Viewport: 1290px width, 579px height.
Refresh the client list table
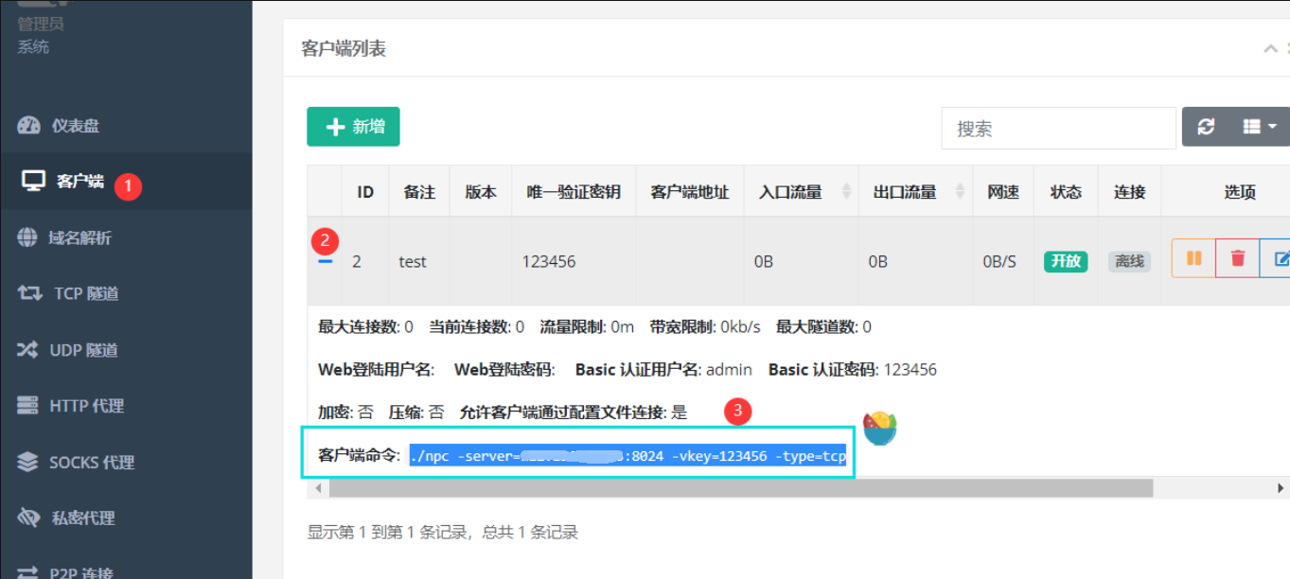[x=1206, y=127]
